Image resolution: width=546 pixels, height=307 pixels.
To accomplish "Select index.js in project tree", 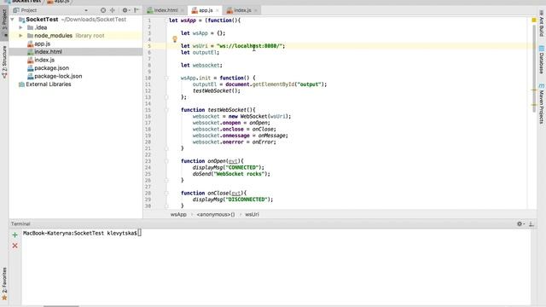I will 44,60.
